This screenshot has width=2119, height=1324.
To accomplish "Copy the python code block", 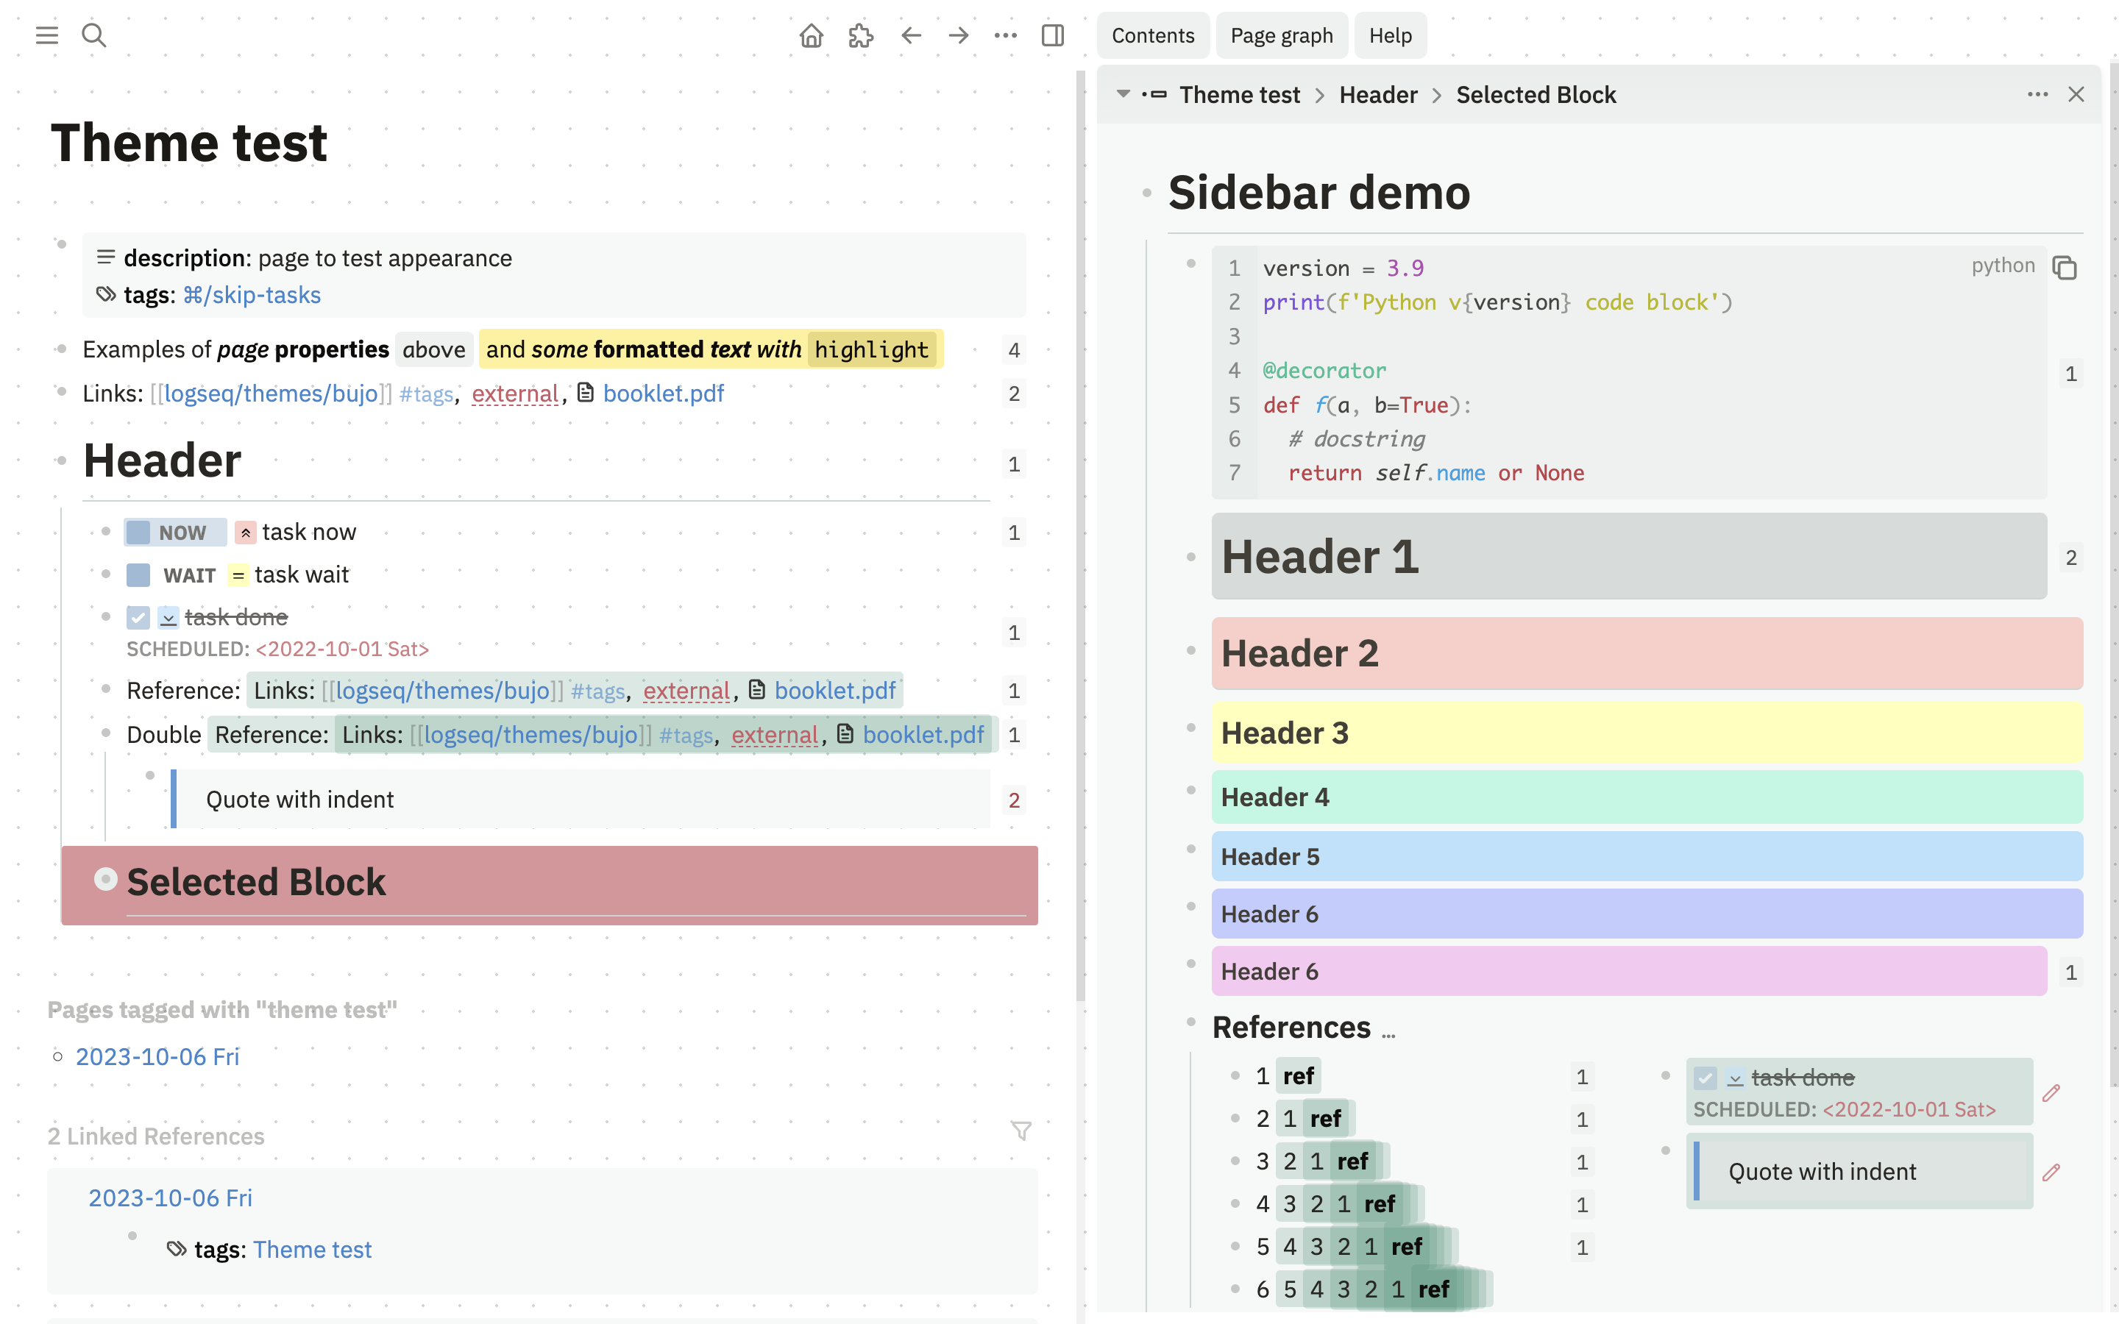I will [2064, 268].
